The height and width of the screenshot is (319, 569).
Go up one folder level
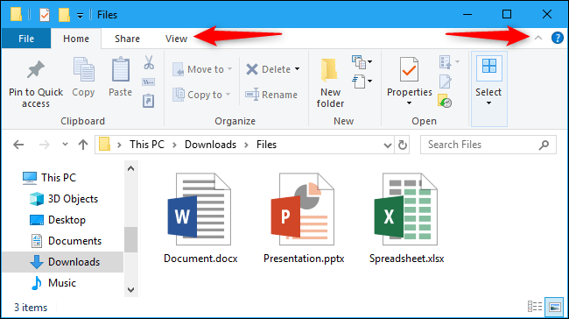point(83,145)
